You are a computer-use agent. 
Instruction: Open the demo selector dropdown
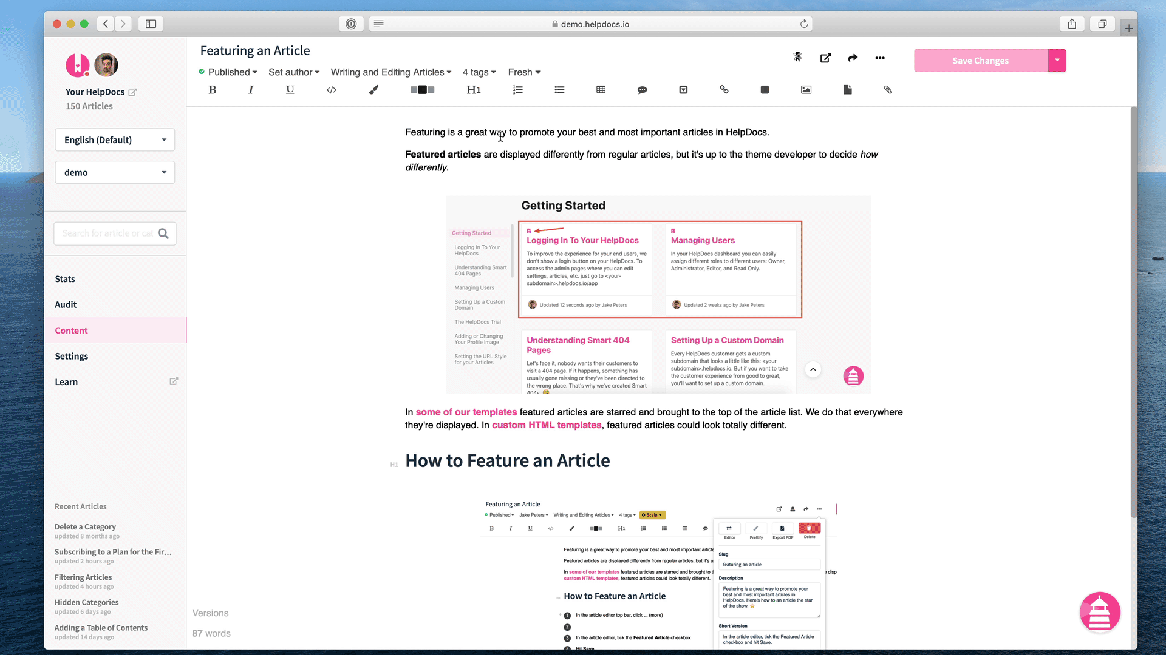click(115, 173)
